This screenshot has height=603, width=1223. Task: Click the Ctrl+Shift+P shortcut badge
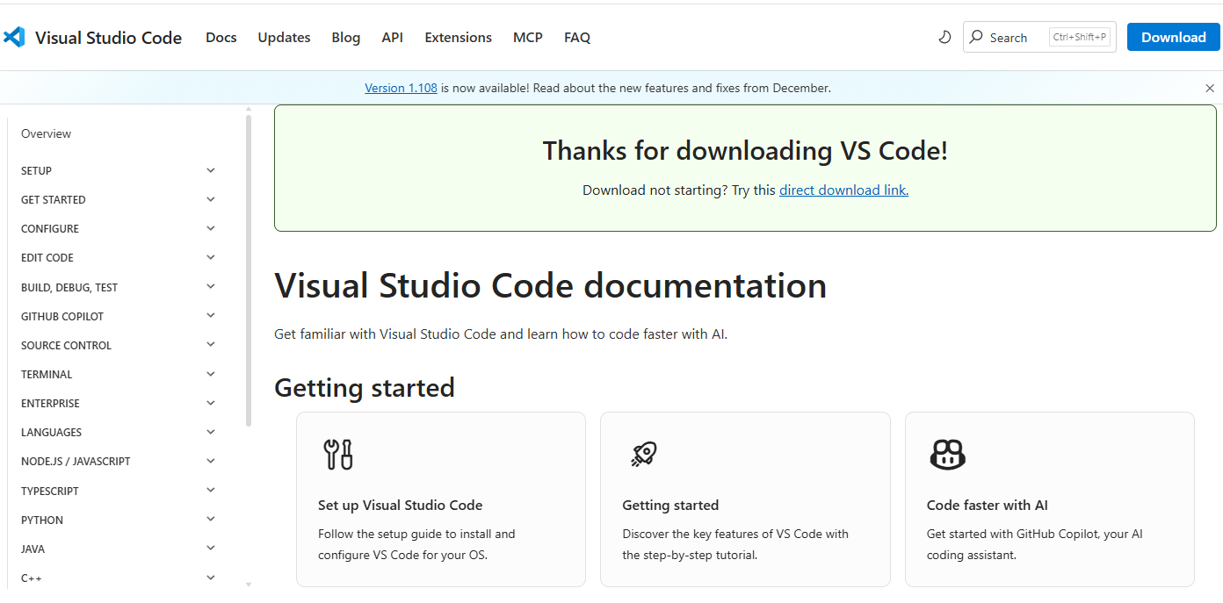click(x=1080, y=37)
